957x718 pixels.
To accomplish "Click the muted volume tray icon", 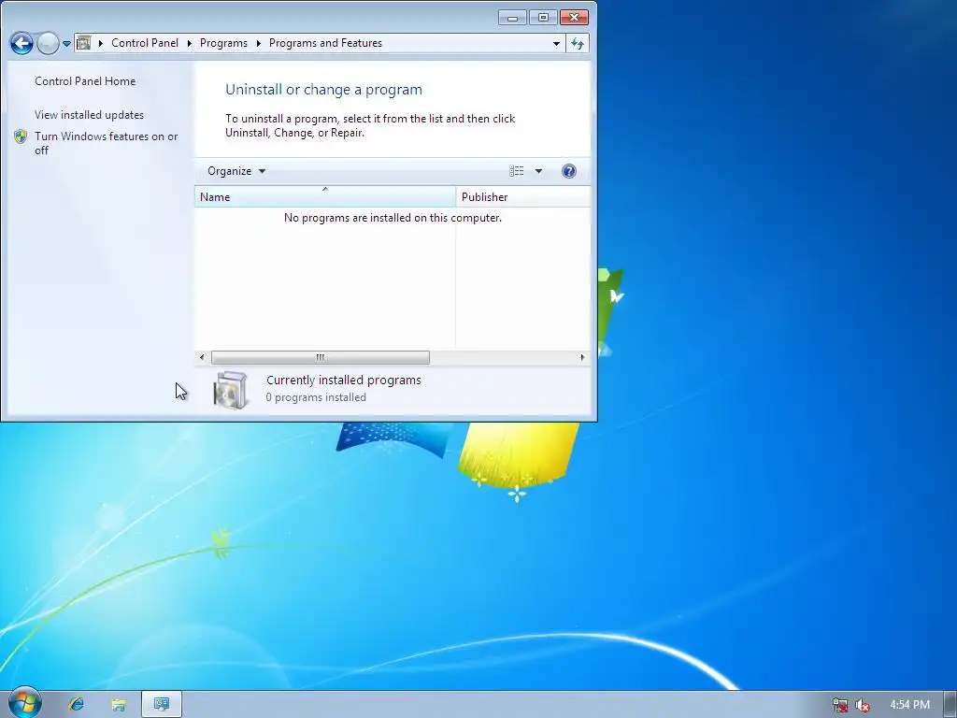I will point(863,705).
